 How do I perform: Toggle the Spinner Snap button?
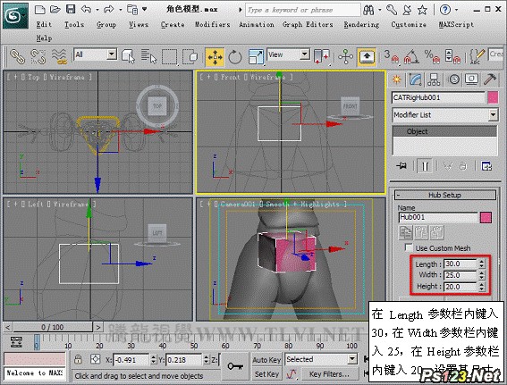(452, 57)
